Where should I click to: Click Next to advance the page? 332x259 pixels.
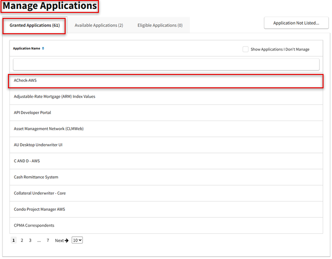coord(62,241)
